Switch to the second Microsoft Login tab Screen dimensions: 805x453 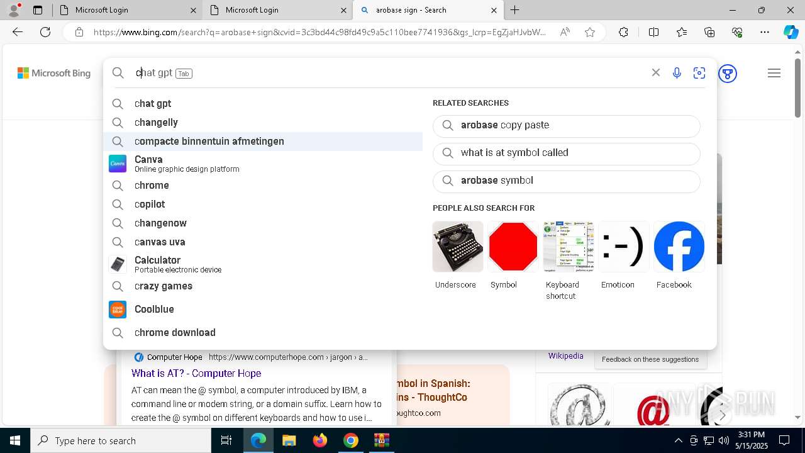[277, 10]
